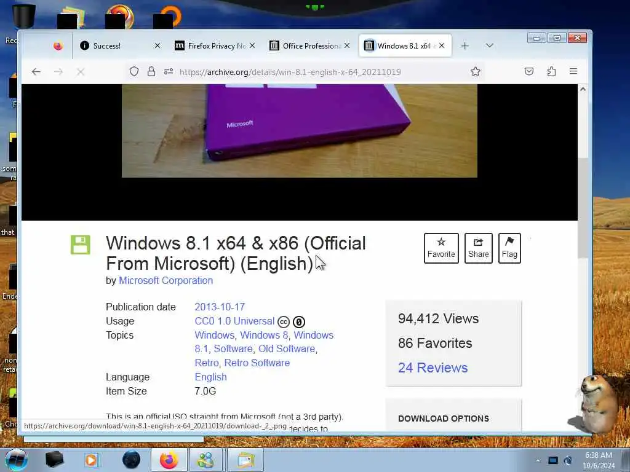Click the green software floppy disk icon
This screenshot has height=472, width=630.
click(81, 245)
